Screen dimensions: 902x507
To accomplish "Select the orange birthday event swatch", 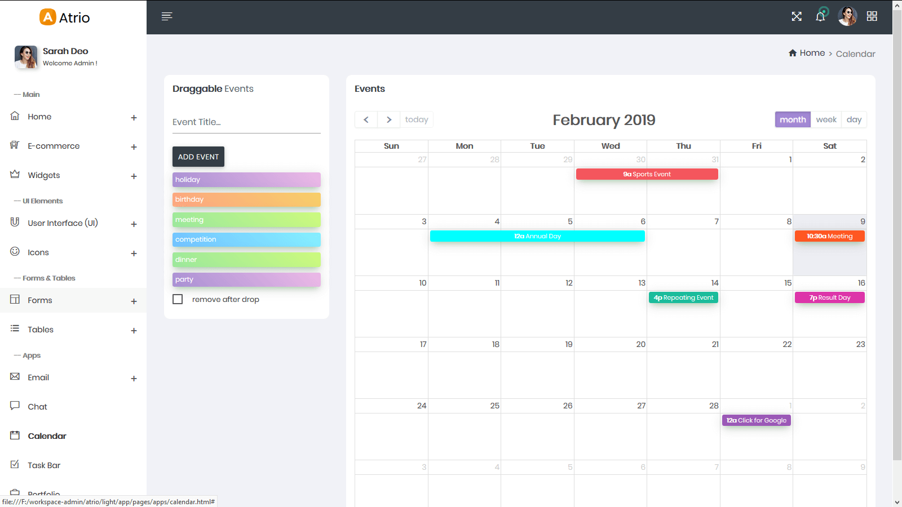I will [x=246, y=199].
